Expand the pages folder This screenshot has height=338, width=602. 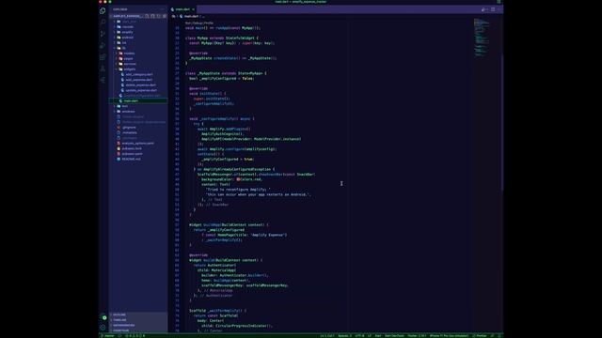click(128, 58)
